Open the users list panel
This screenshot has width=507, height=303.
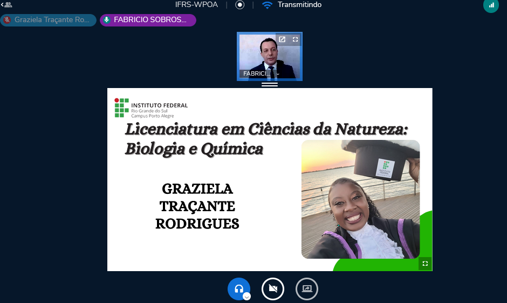[x=6, y=5]
